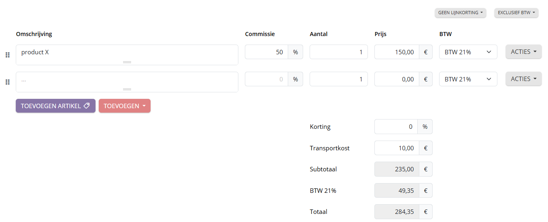This screenshot has width=548, height=222.
Task: Expand the BTW 21% select in second row
Action: coord(468,79)
